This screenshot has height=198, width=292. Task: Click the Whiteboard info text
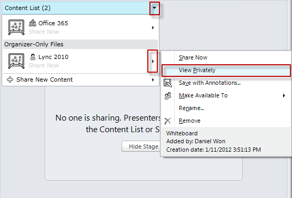[x=182, y=133]
